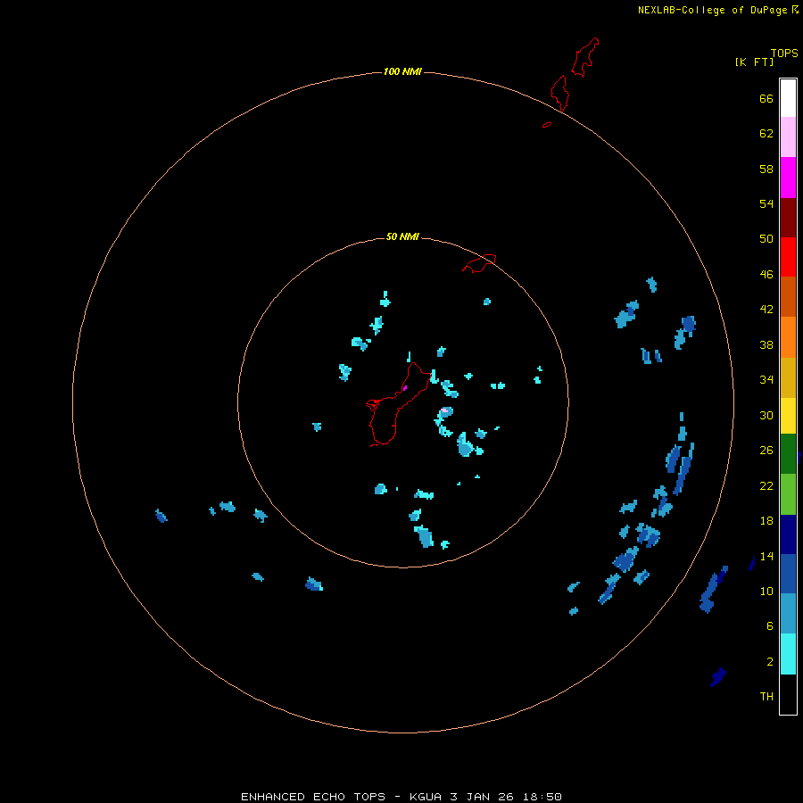This screenshot has width=803, height=803.
Task: Click the legend value 10
Action: pos(766,592)
